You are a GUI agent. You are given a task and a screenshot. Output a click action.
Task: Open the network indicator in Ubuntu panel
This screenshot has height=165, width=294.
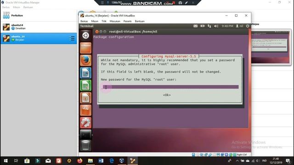tap(209, 26)
